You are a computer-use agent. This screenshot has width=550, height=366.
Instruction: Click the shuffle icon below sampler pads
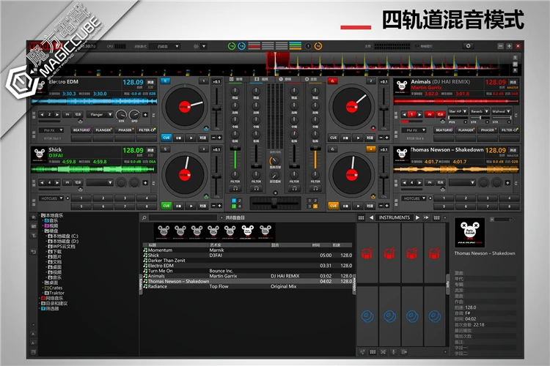(x=383, y=352)
